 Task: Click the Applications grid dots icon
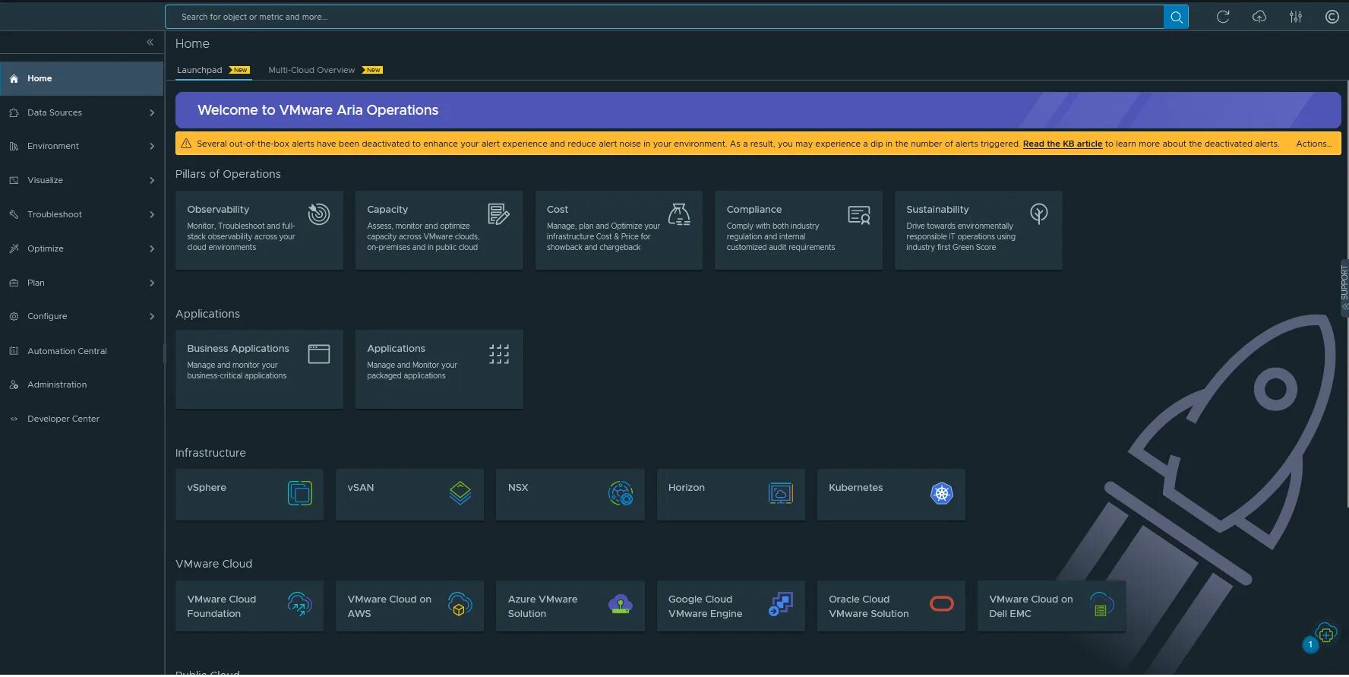(499, 354)
